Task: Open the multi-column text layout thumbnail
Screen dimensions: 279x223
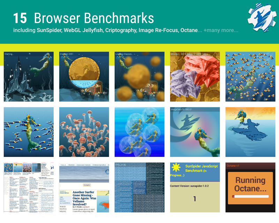Action: [29, 187]
